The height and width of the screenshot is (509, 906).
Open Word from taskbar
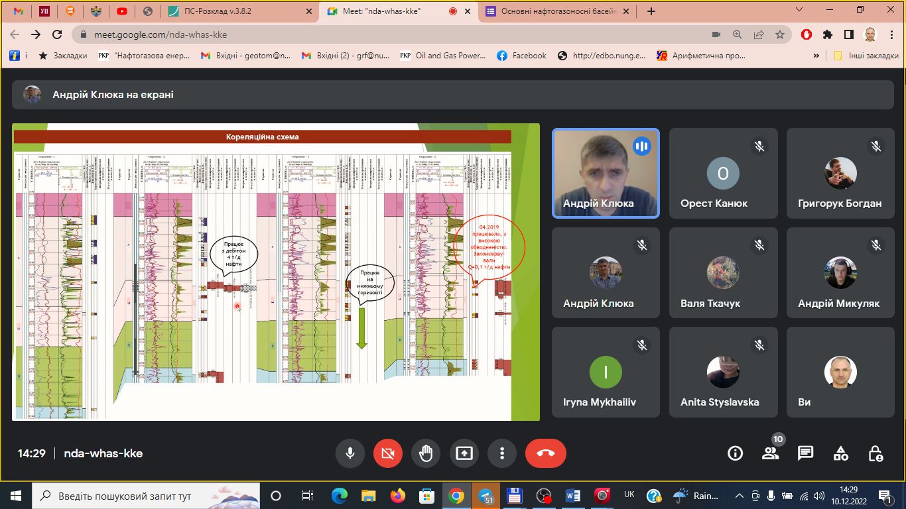click(573, 495)
